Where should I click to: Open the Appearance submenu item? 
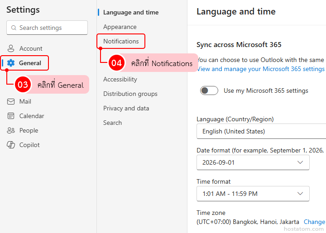[x=120, y=27]
